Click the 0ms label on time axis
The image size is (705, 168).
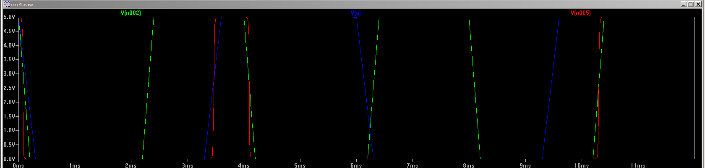coord(18,165)
